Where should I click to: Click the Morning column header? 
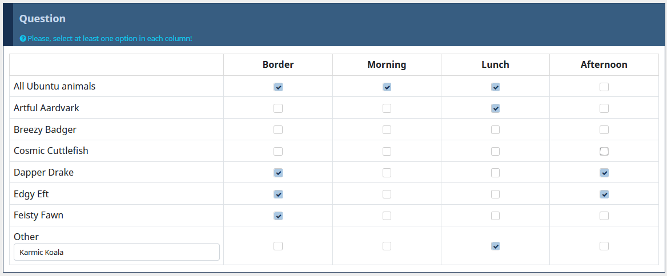coord(387,64)
